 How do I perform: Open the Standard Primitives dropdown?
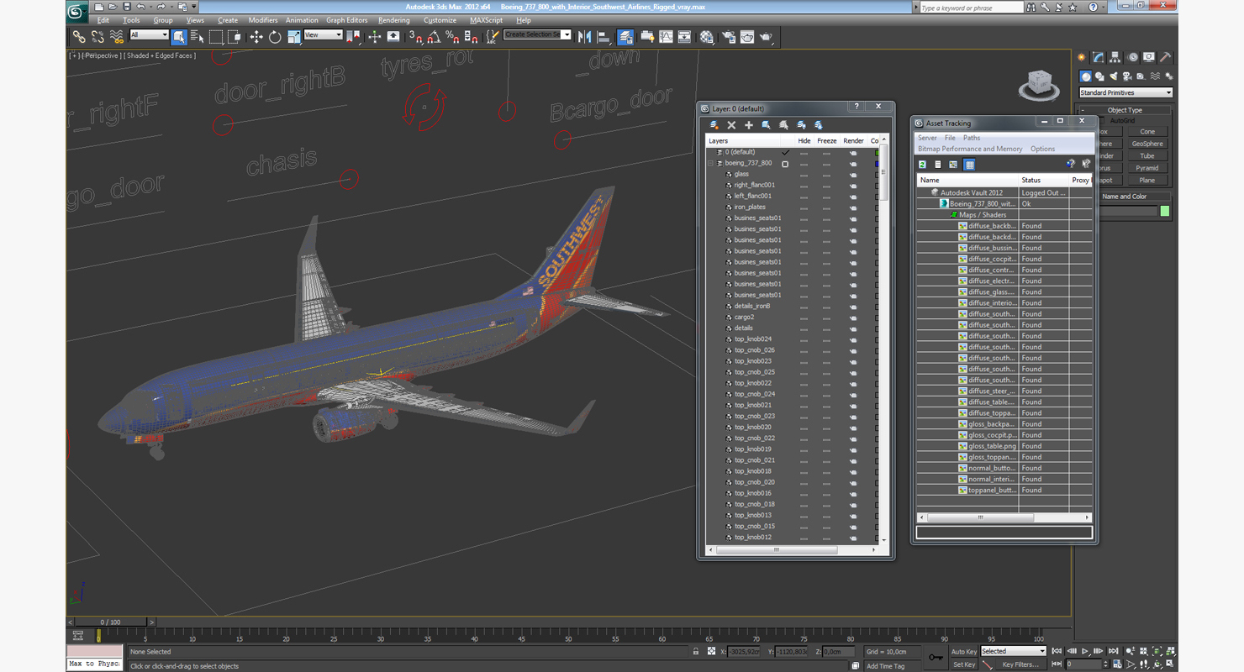[1125, 92]
